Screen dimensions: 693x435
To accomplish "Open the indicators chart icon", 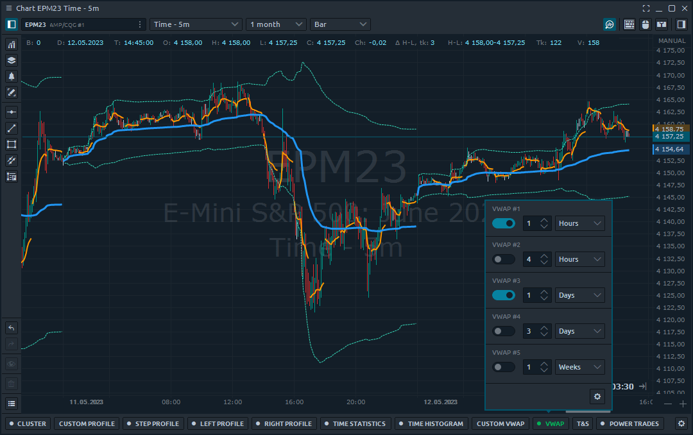I will tap(12, 44).
